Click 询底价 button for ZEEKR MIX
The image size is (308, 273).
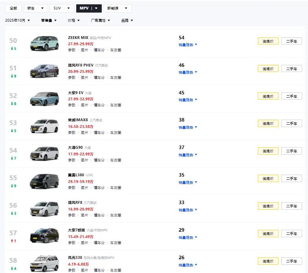click(268, 41)
